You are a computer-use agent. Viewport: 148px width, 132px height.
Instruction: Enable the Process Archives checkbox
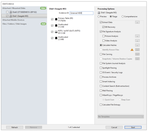(x=101, y=77)
